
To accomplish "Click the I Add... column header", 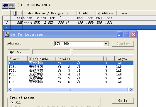I will click(87, 13).
